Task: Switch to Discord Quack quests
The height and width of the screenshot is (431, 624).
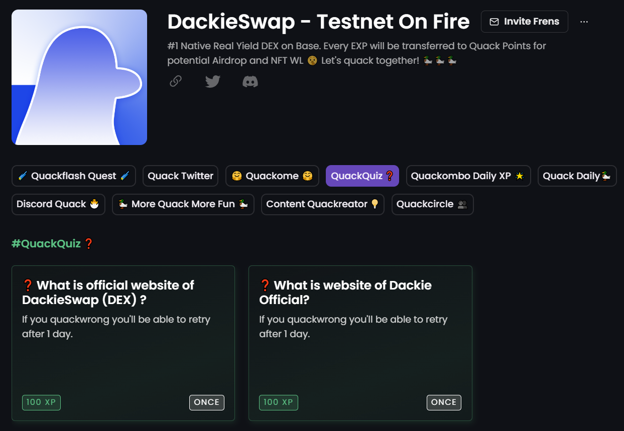Action: point(58,204)
